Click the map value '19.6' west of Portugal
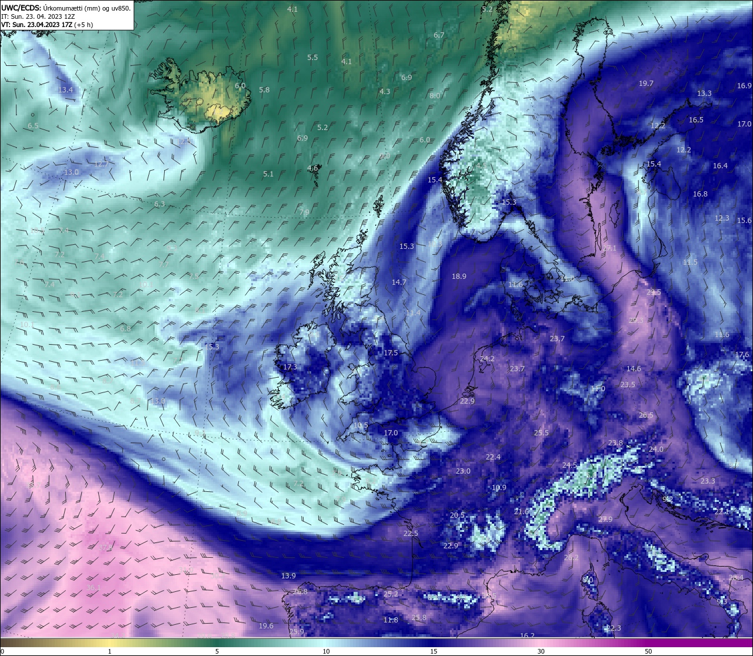 pos(266,626)
